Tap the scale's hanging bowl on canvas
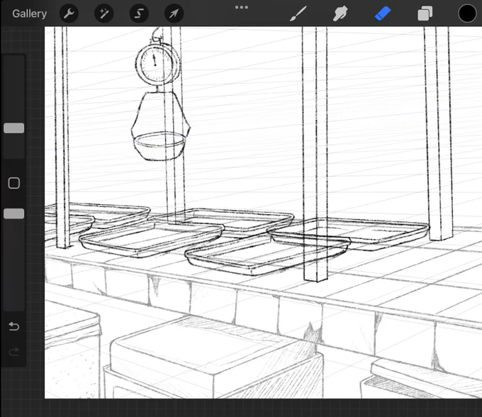 (160, 146)
